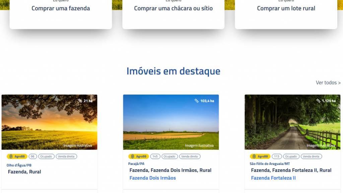This screenshot has width=343, height=193.
Task: Select Ocupado tag on Olho d'Água listing
Action: point(46,156)
